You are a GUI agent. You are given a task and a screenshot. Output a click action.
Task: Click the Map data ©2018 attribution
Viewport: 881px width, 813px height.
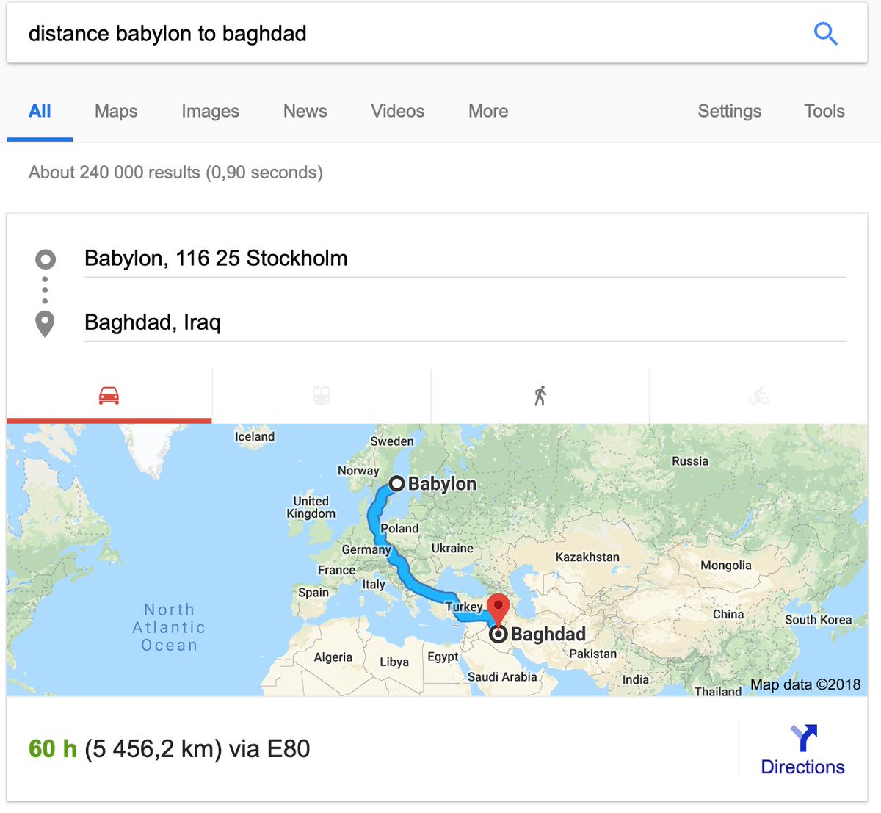coord(805,684)
